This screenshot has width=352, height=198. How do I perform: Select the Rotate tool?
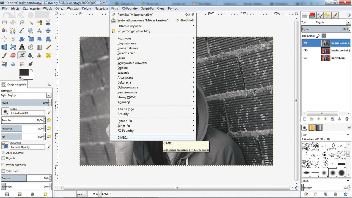coord(22,39)
